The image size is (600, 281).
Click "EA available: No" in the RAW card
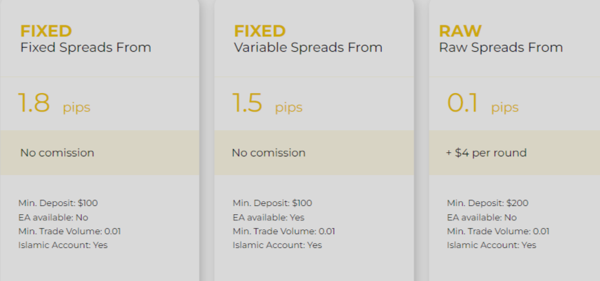(482, 217)
